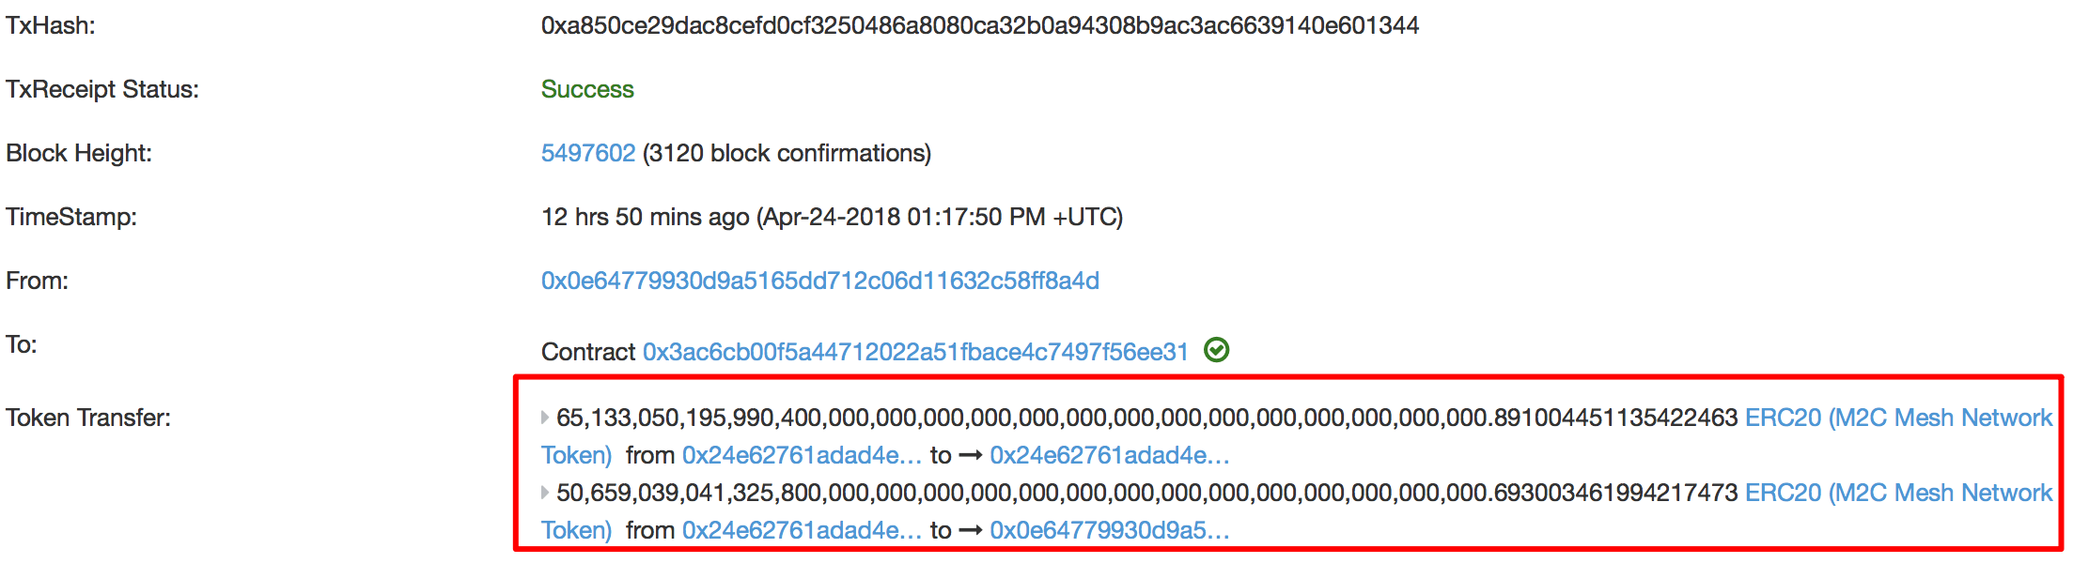
Task: Click sender address 0x24e62761adad4e… in second transfer
Action: pyautogui.click(x=802, y=530)
